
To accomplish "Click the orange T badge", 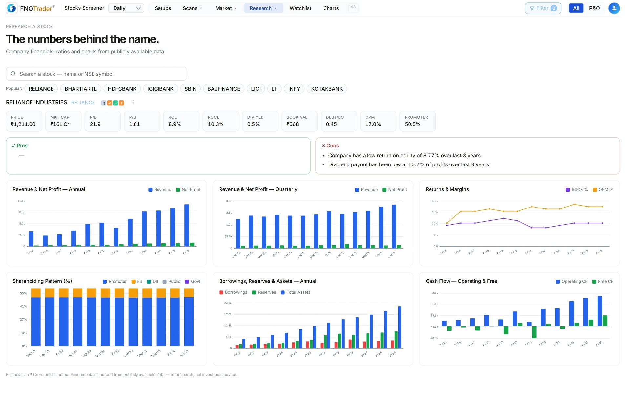I will [x=121, y=103].
